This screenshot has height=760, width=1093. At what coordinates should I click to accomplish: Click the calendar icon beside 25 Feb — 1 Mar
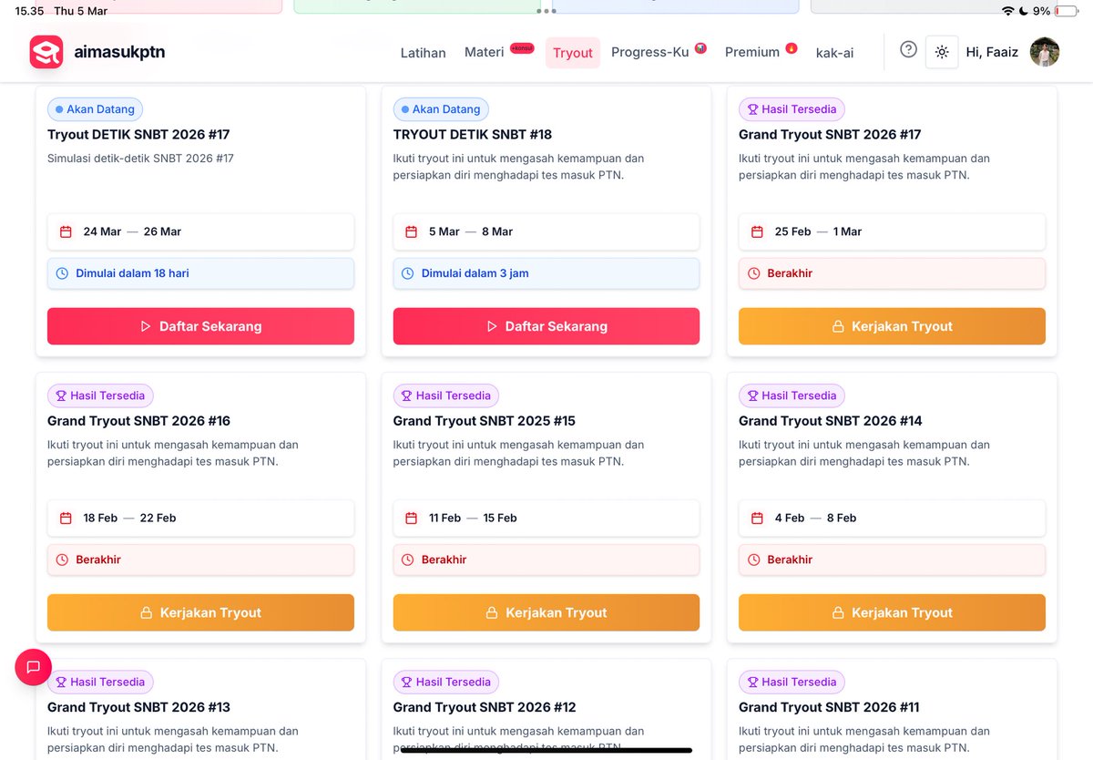[x=757, y=231]
